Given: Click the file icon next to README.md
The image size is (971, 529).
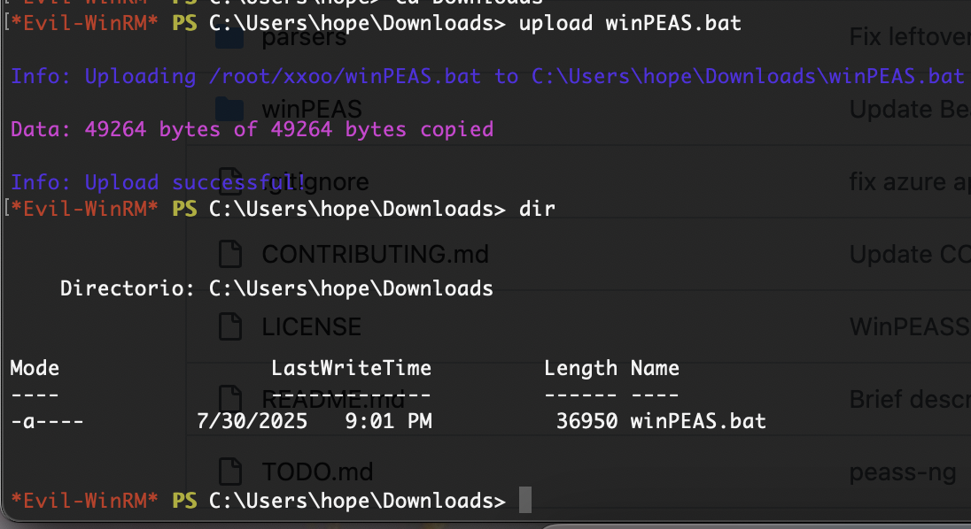Looking at the screenshot, I should coord(229,399).
